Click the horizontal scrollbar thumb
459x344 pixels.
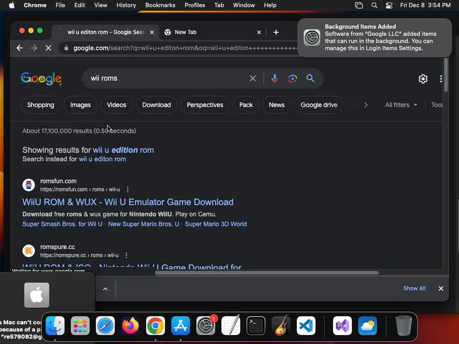click(x=267, y=273)
